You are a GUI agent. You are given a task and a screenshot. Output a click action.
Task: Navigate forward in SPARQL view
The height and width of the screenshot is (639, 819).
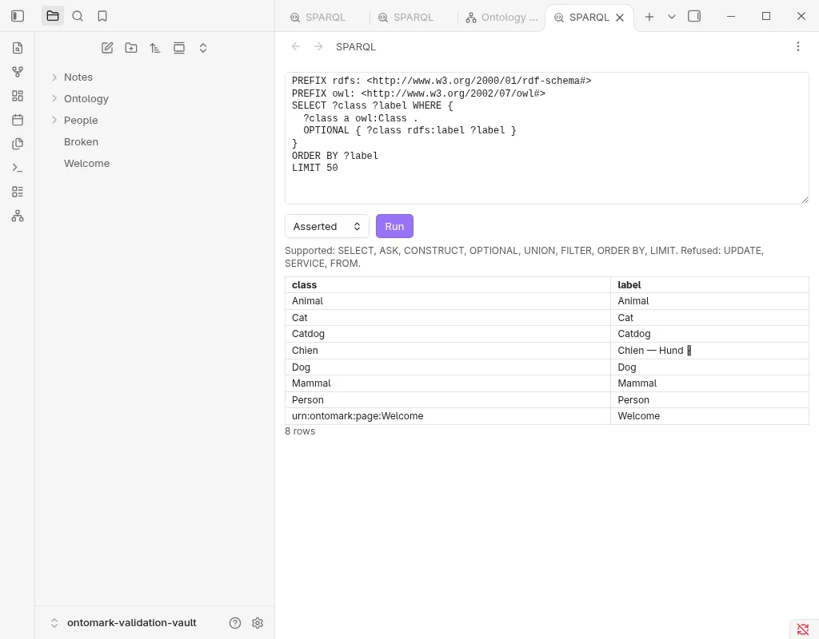tap(318, 46)
